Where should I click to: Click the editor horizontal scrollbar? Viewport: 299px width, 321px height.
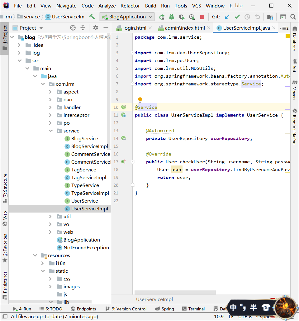tap(175, 292)
